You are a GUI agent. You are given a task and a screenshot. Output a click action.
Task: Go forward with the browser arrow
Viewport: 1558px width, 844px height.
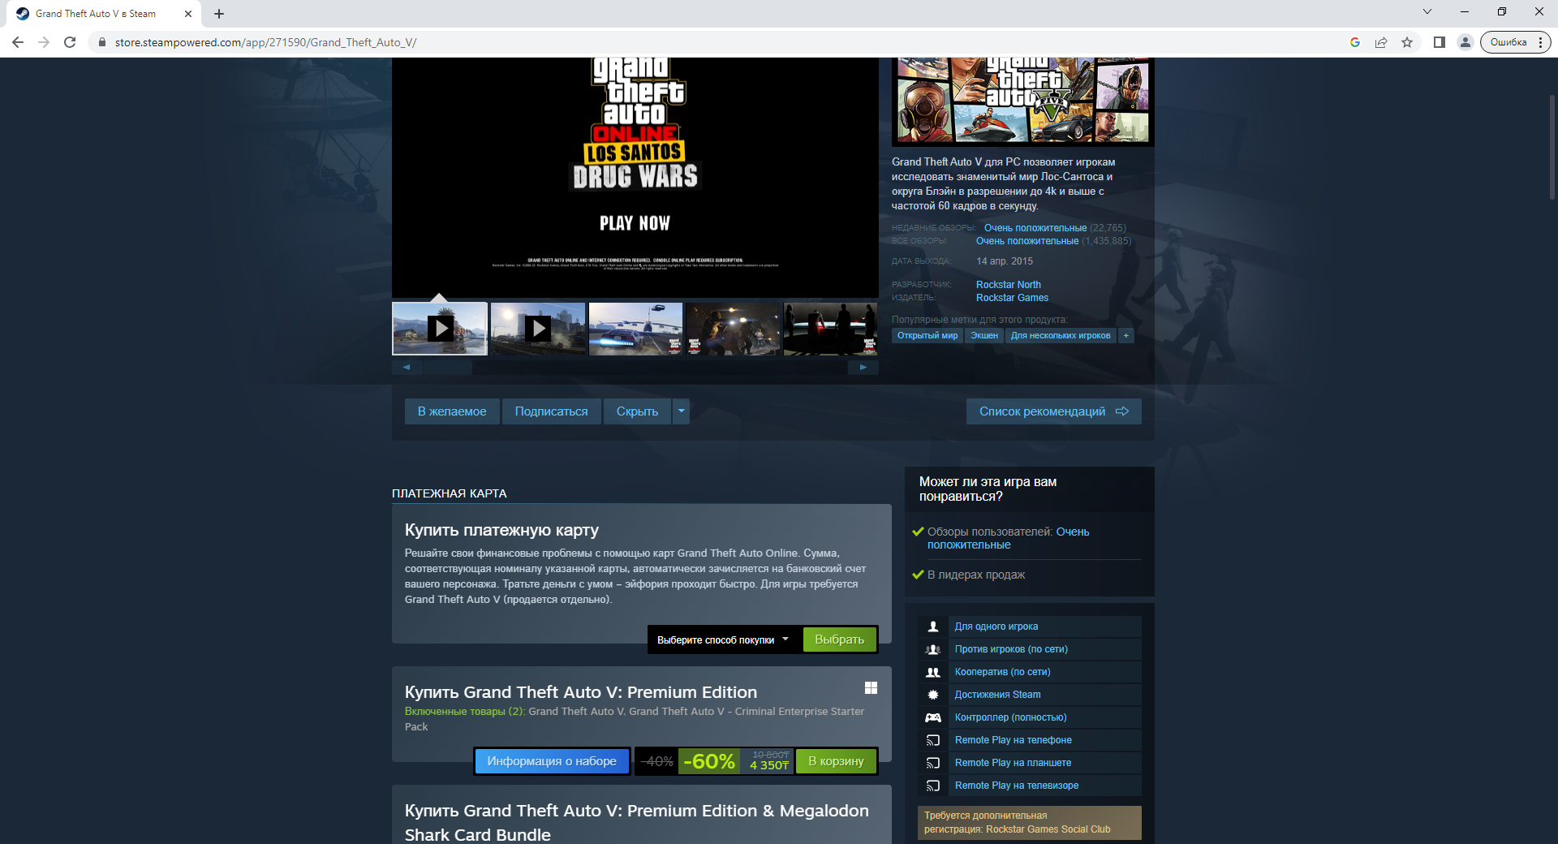(44, 42)
